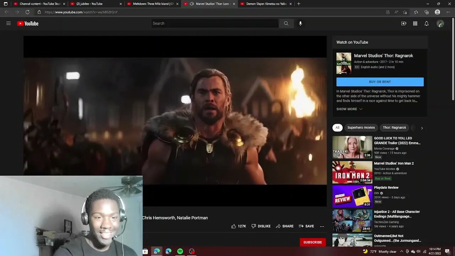The image size is (455, 256).
Task: Open the weather widget 72°F Mostly clear
Action: [379, 251]
